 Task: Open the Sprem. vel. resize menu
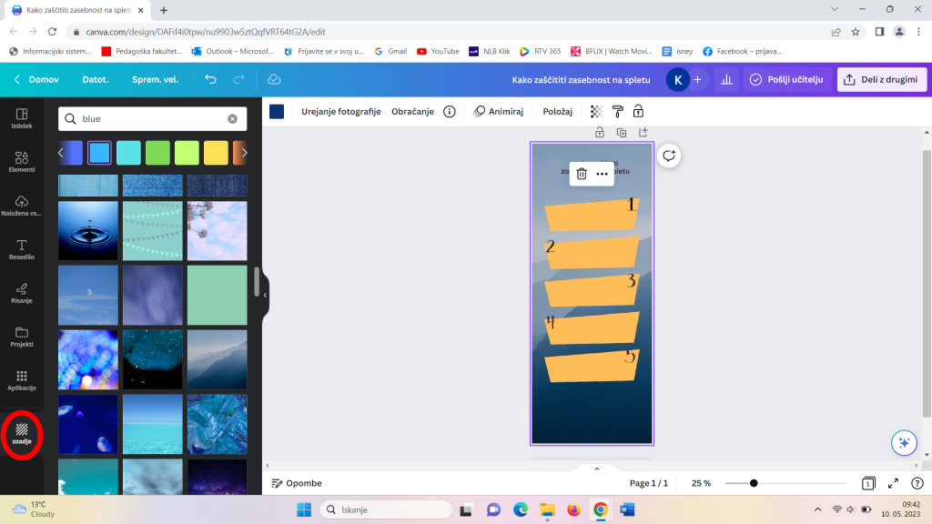(155, 79)
